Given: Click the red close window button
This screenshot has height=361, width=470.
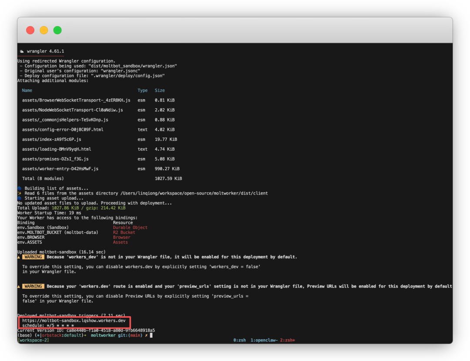Looking at the screenshot, I should coord(30,30).
